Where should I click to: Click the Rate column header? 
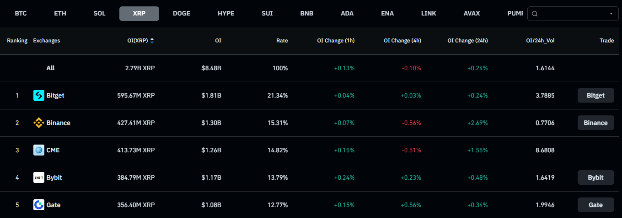[x=282, y=41]
